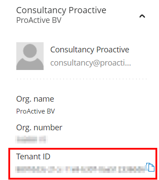This screenshot has height=180, width=159.
Task: Click the ProActive BV subtitle in the header
Action: pos(39,20)
